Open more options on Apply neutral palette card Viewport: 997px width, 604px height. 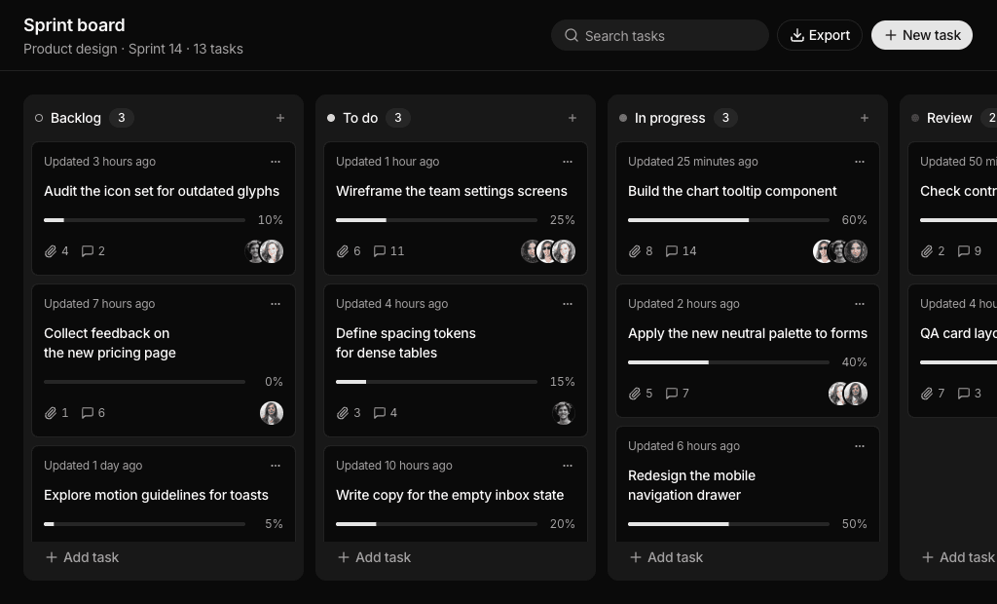coord(860,304)
